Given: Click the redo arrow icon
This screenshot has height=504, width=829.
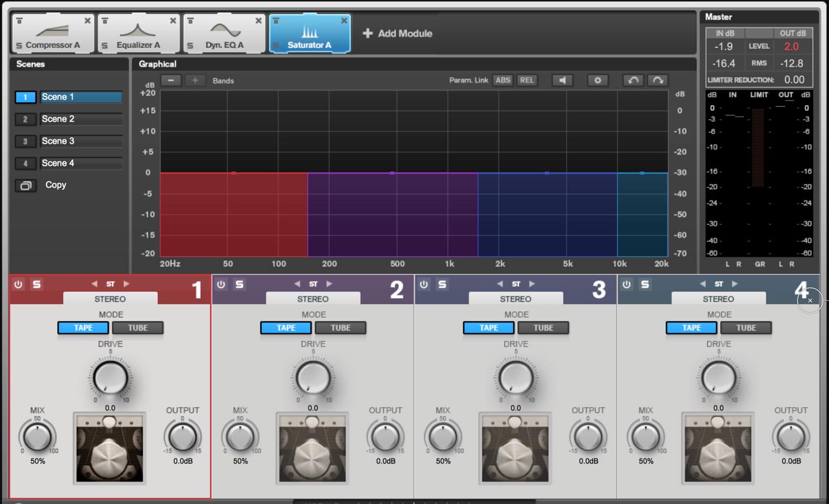Looking at the screenshot, I should pyautogui.click(x=658, y=81).
